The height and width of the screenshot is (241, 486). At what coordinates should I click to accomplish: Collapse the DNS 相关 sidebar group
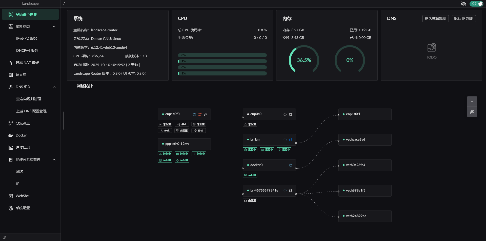54,87
